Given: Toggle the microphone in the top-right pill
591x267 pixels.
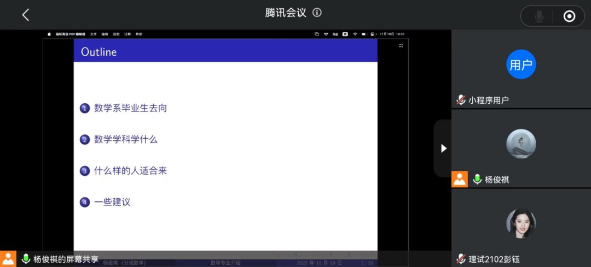Looking at the screenshot, I should click(x=540, y=16).
